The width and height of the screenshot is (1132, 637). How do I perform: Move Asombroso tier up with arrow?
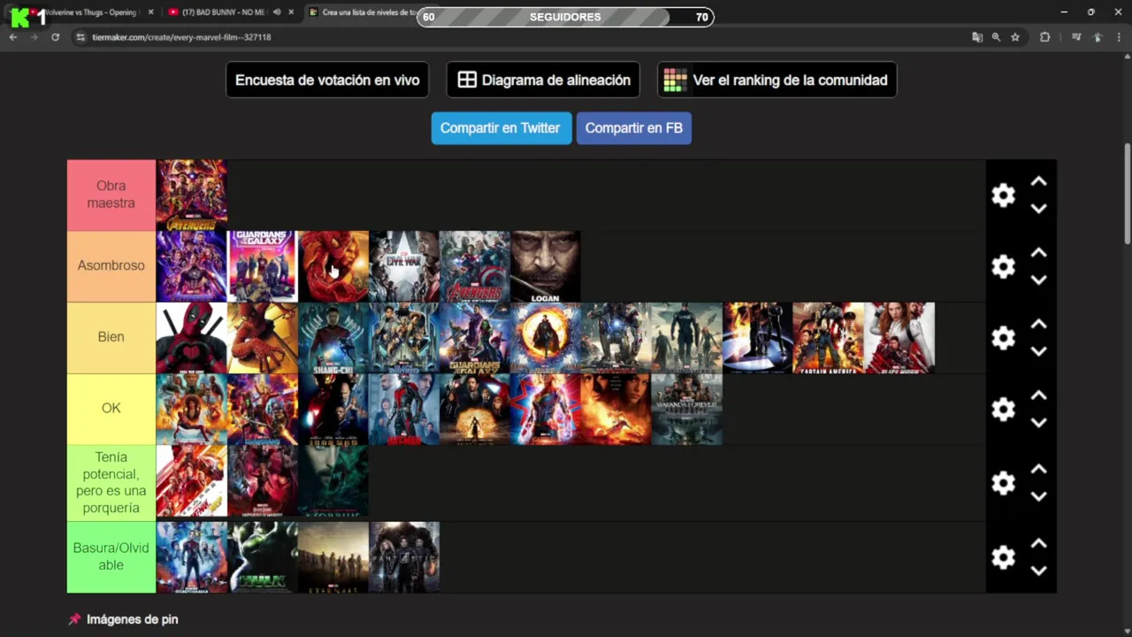[x=1039, y=253]
